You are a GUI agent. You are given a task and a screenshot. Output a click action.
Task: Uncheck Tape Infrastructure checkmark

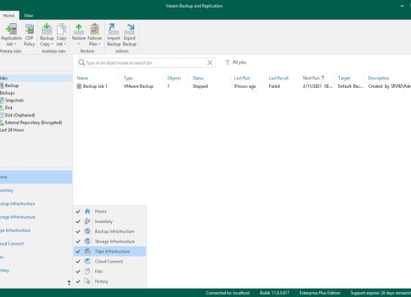pos(78,251)
